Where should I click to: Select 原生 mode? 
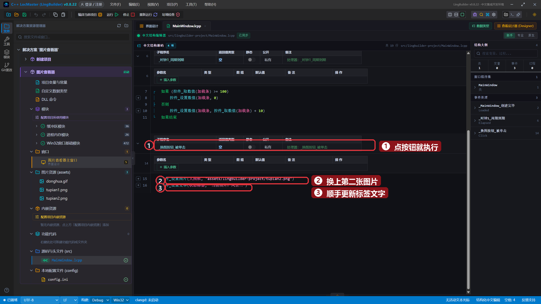(x=531, y=35)
